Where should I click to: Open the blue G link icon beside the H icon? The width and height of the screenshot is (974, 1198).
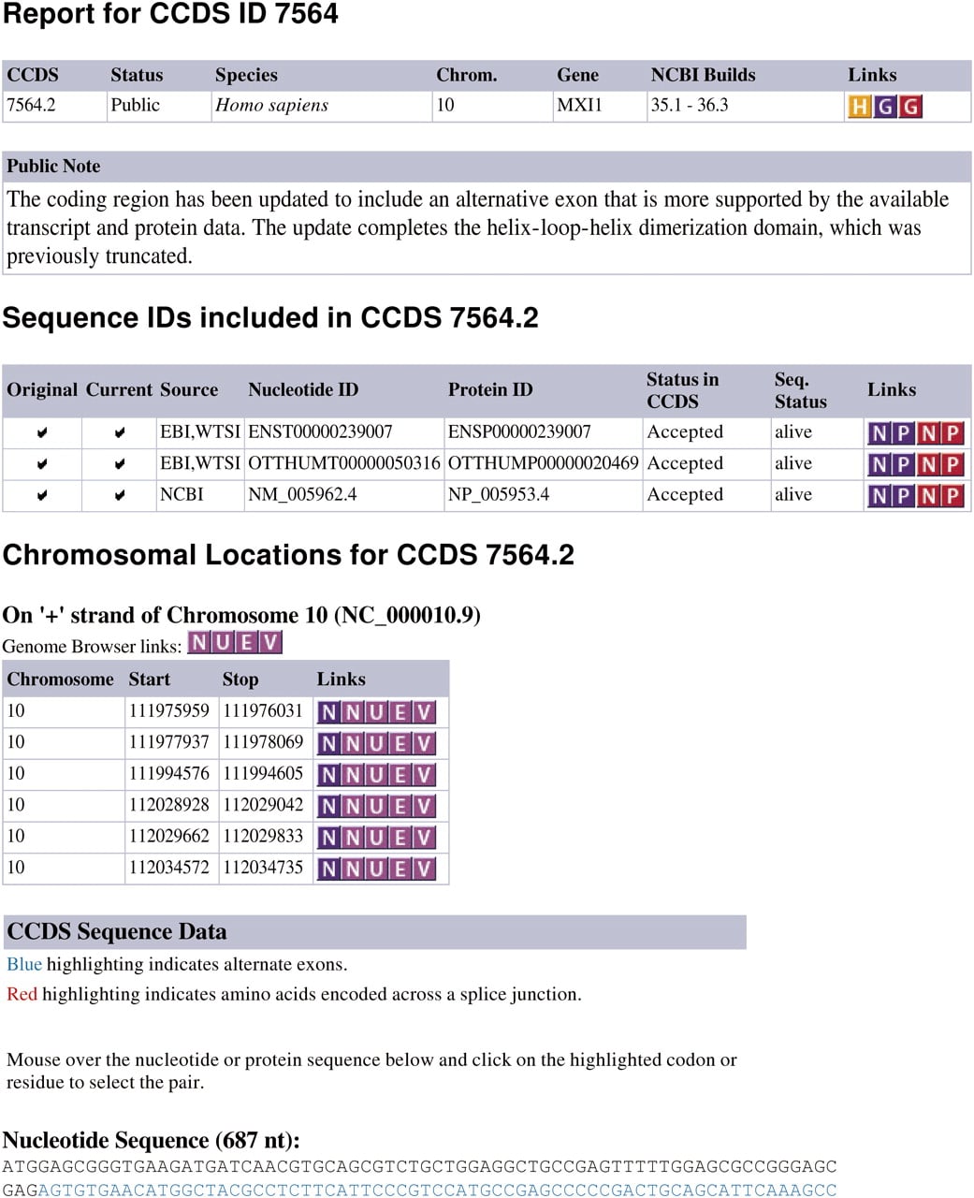pyautogui.click(x=885, y=107)
